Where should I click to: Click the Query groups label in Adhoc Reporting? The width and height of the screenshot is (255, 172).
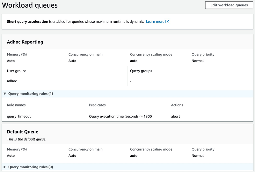tap(141, 71)
